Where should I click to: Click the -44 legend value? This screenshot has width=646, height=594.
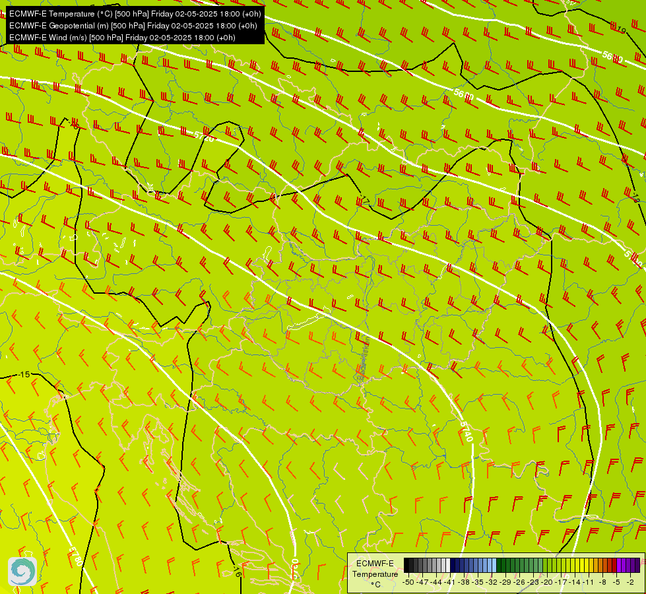click(x=436, y=582)
